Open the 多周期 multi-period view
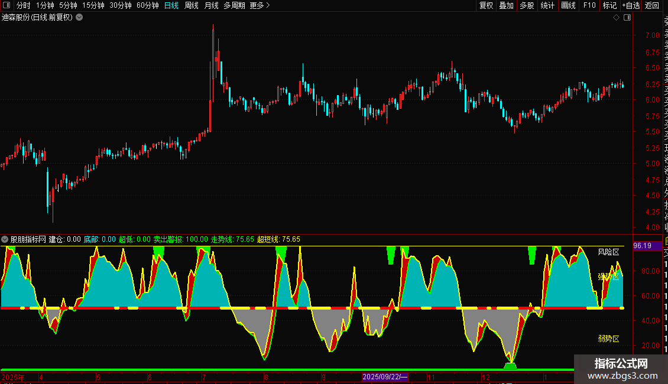The image size is (668, 384). tap(234, 5)
